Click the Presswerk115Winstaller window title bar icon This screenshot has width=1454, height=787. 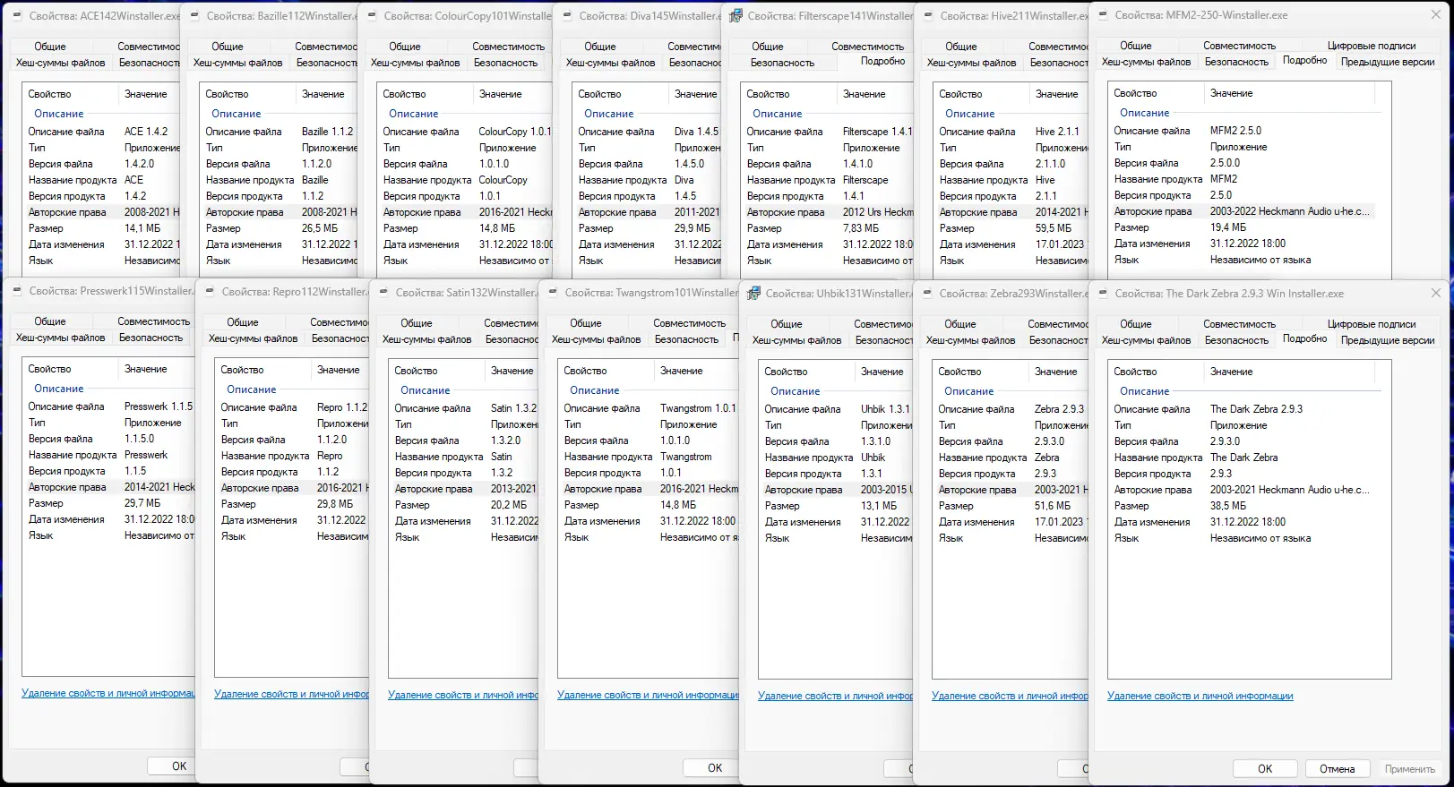[x=17, y=291]
